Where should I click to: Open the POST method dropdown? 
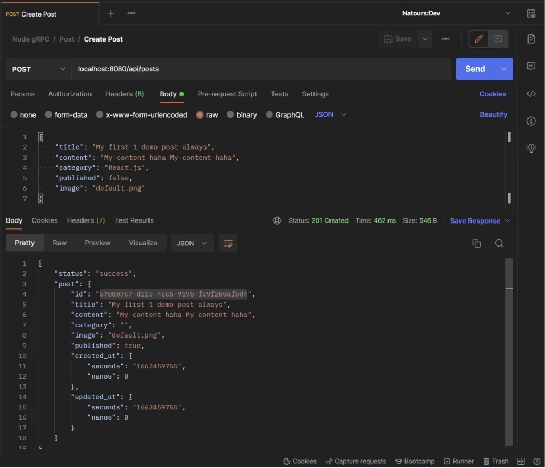(x=37, y=69)
